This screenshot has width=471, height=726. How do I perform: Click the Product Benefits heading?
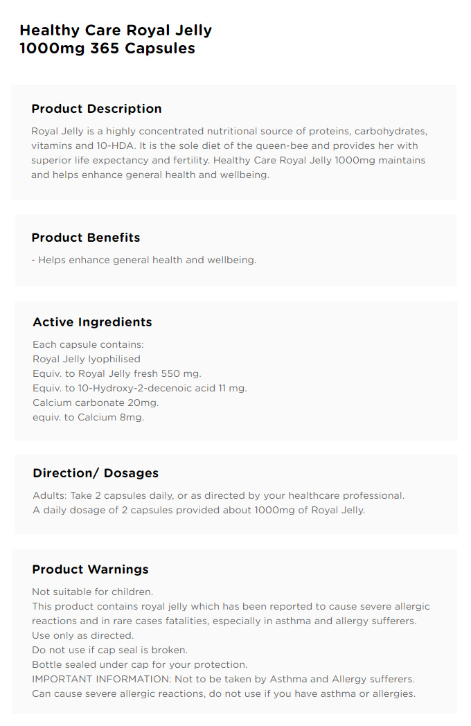click(86, 238)
